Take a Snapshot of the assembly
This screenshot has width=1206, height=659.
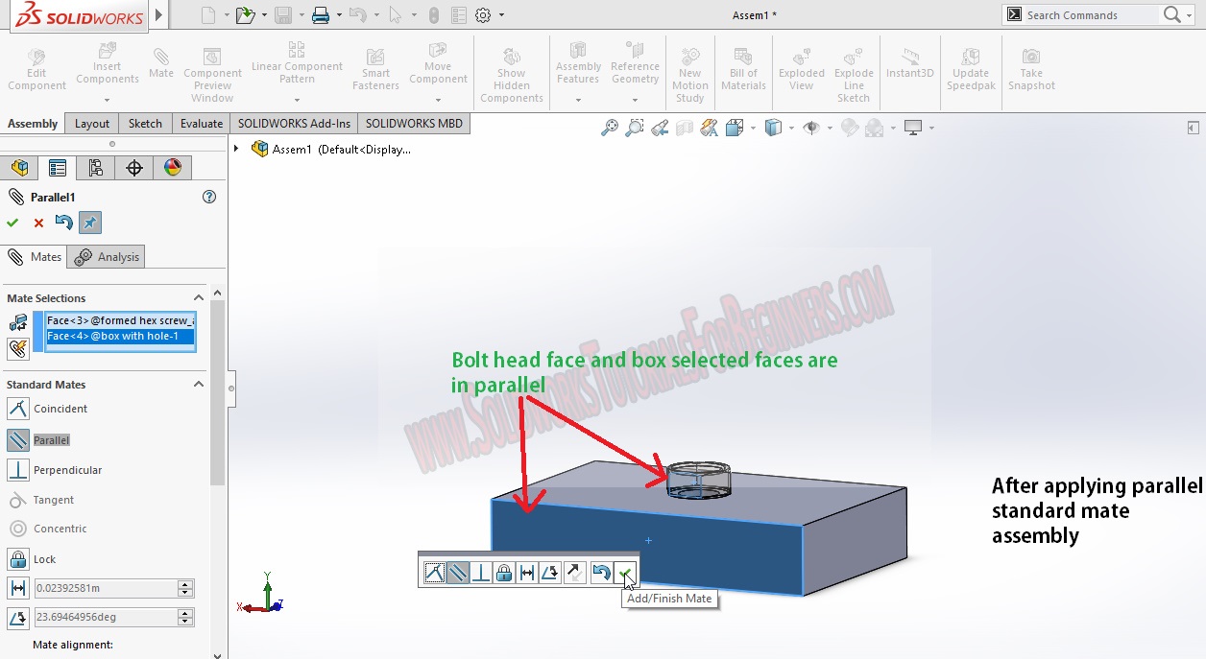point(1031,67)
